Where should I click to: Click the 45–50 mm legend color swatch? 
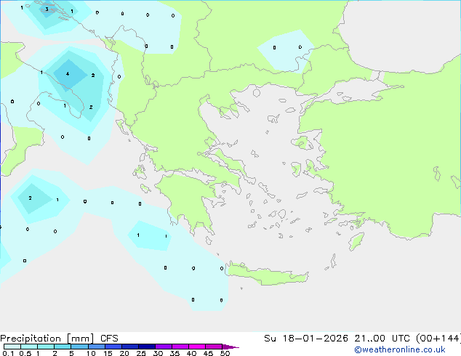coord(214,347)
